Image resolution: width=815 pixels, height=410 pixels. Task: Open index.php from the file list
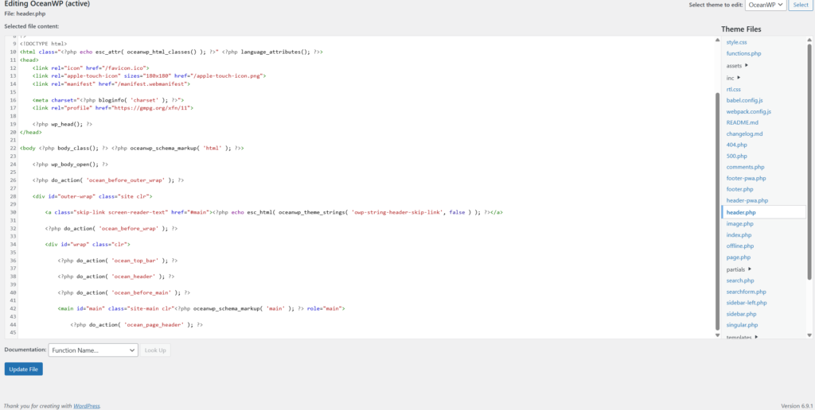(739, 235)
